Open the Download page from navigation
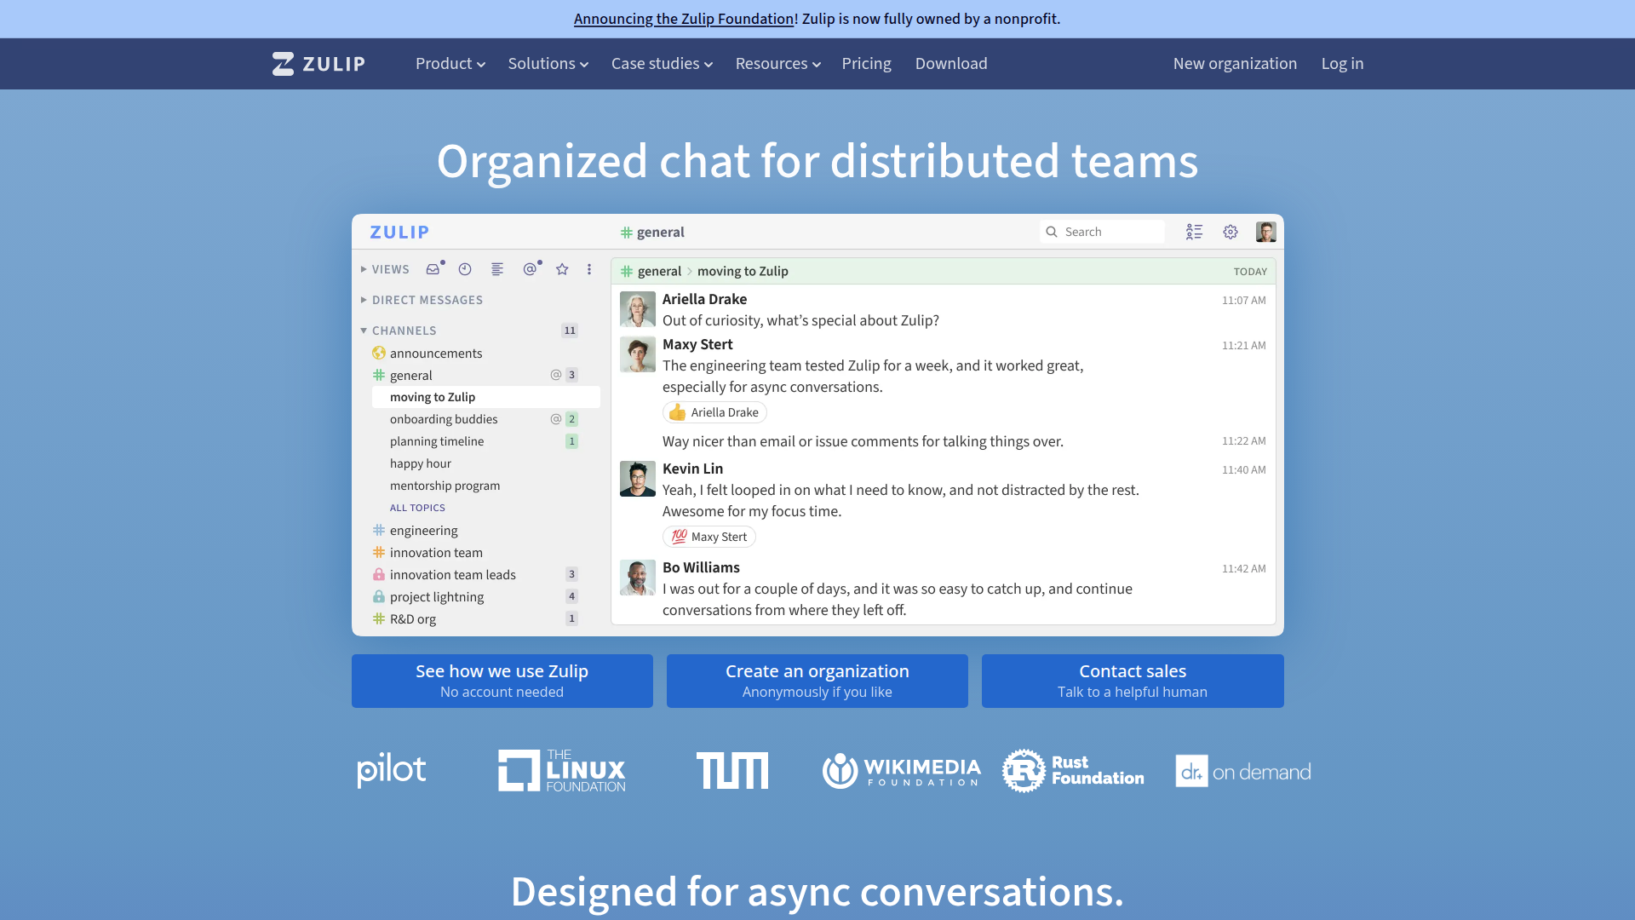Image resolution: width=1635 pixels, height=920 pixels. pyautogui.click(x=951, y=64)
